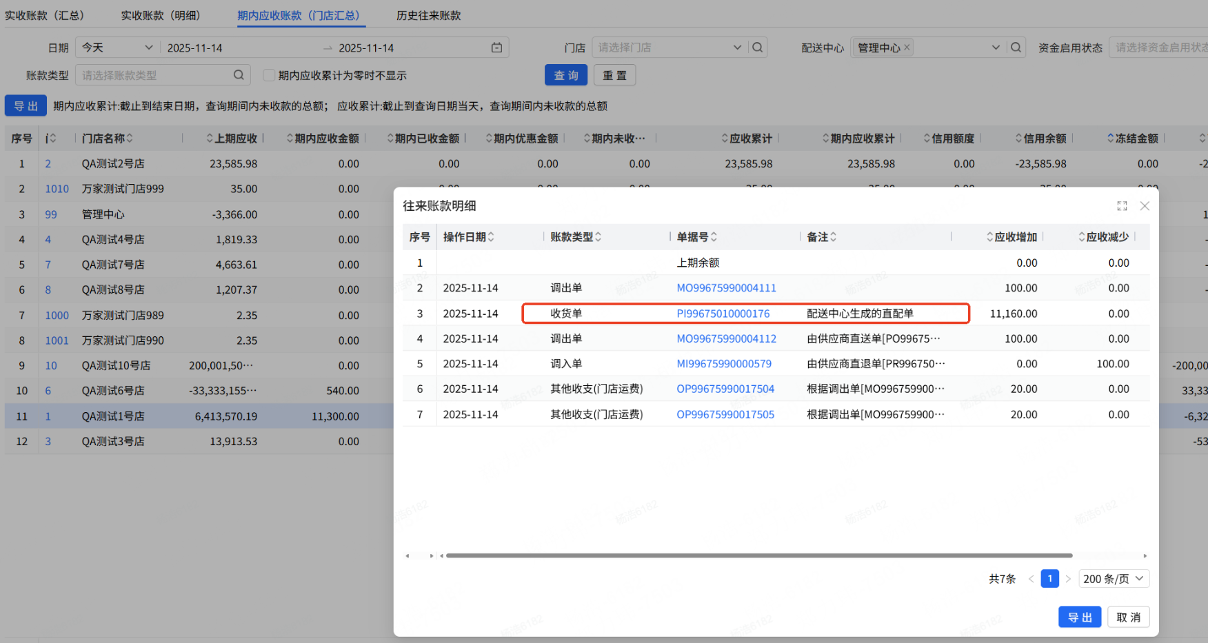This screenshot has width=1208, height=643.
Task: Expand the 门店 selection dropdown
Action: [737, 48]
